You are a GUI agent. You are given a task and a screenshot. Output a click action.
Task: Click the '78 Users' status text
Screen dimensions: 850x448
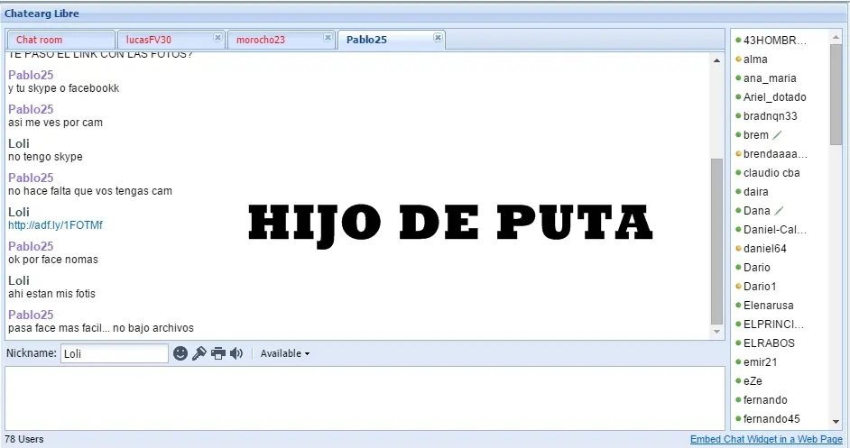[24, 439]
